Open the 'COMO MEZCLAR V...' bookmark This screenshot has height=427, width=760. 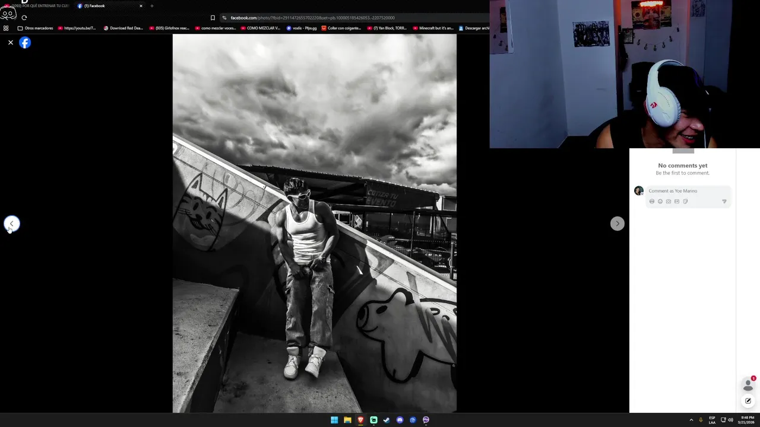(x=260, y=28)
